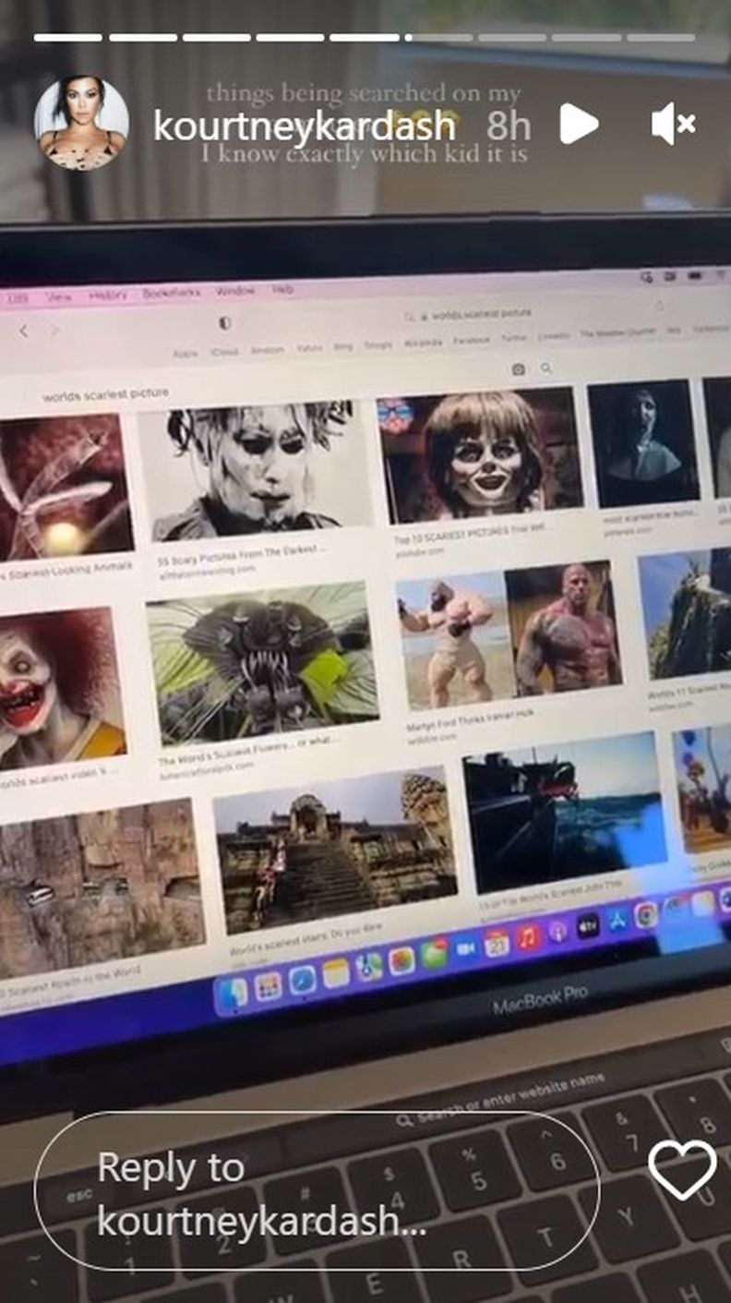Open Messages from the dock
Viewport: 731px width, 1303px height.
pos(434,954)
